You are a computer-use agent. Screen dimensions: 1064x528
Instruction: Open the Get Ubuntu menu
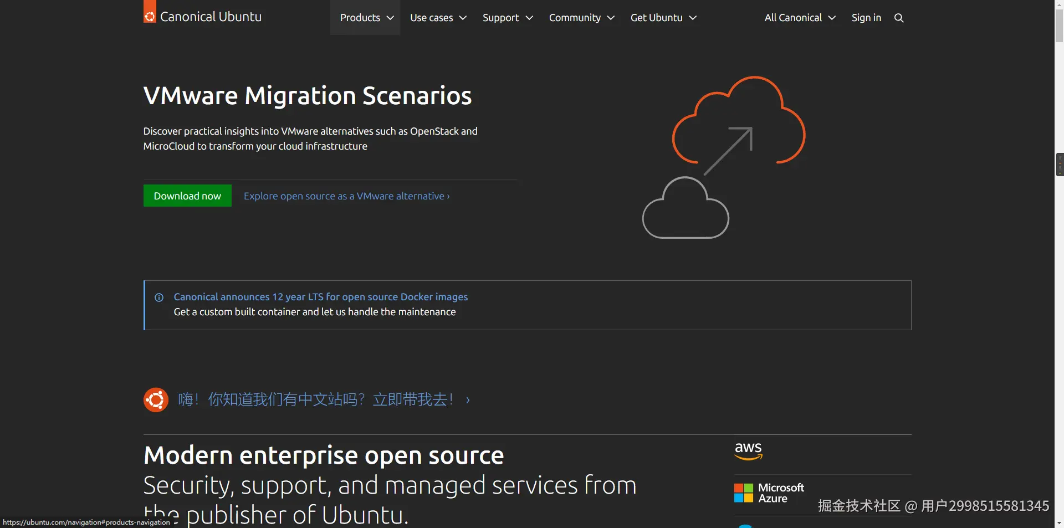663,18
